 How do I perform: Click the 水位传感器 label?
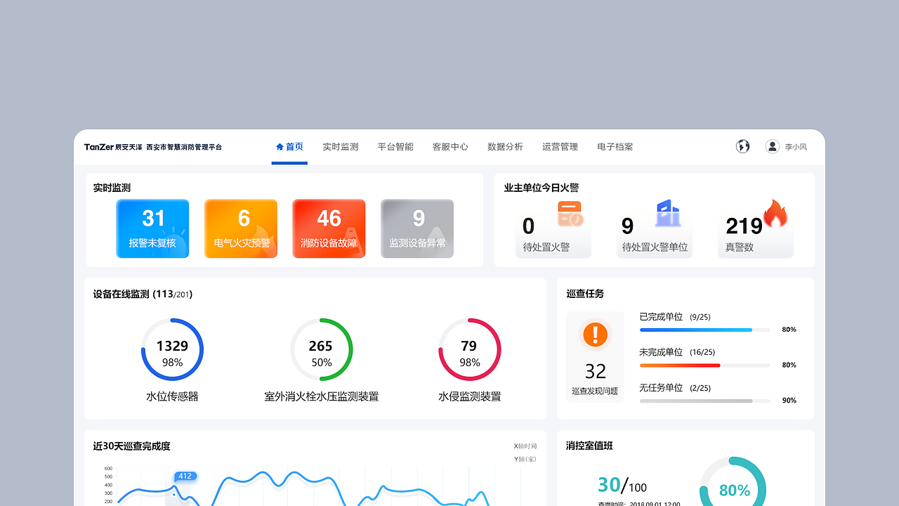172,396
